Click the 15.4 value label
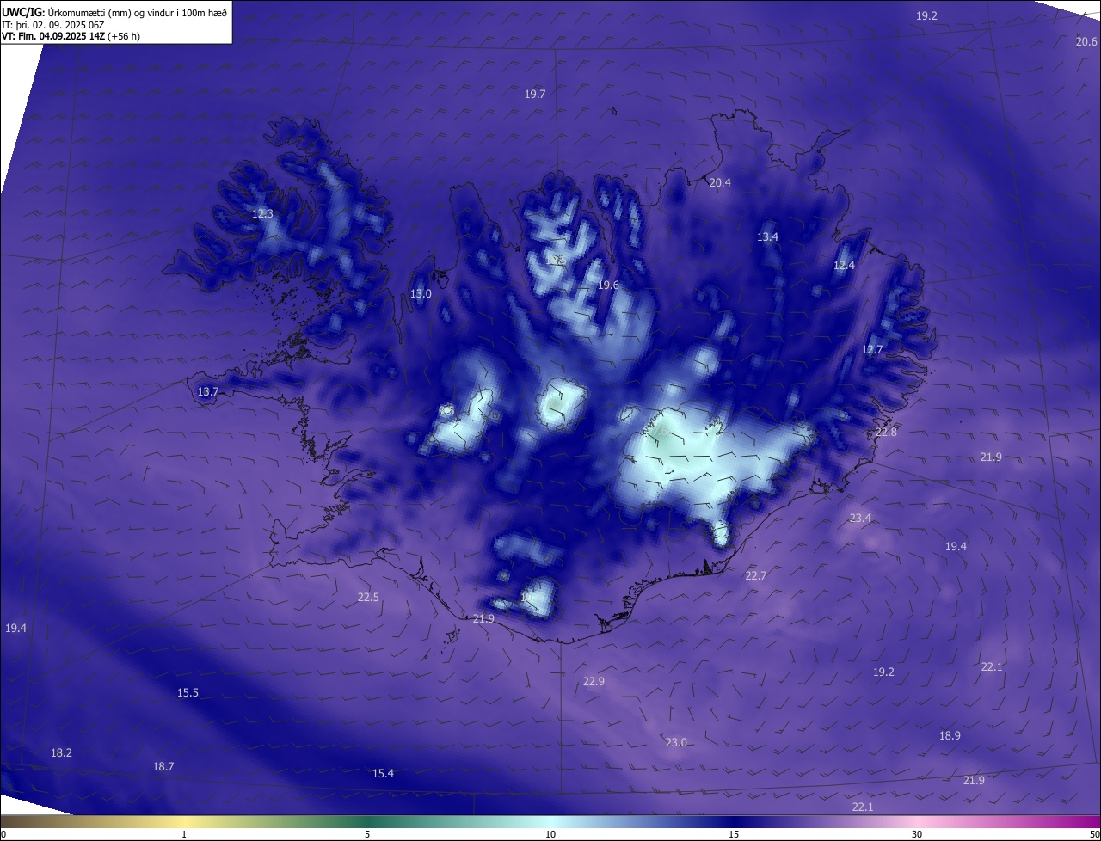 pos(383,773)
